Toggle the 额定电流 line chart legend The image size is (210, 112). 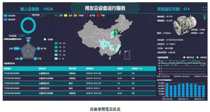(x=188, y=57)
